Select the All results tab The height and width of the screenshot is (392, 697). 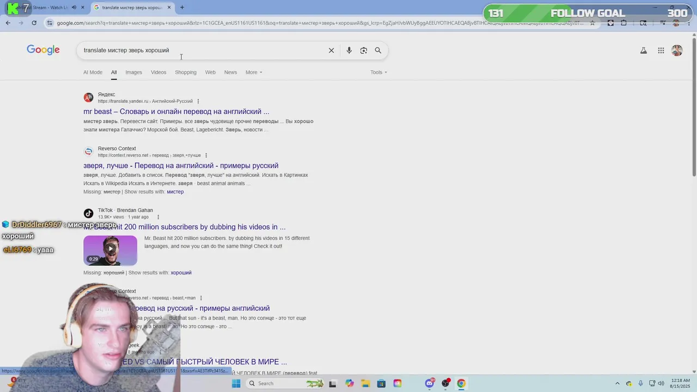[114, 72]
